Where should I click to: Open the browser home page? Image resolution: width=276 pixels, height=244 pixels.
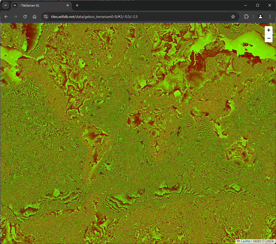coord(34,17)
